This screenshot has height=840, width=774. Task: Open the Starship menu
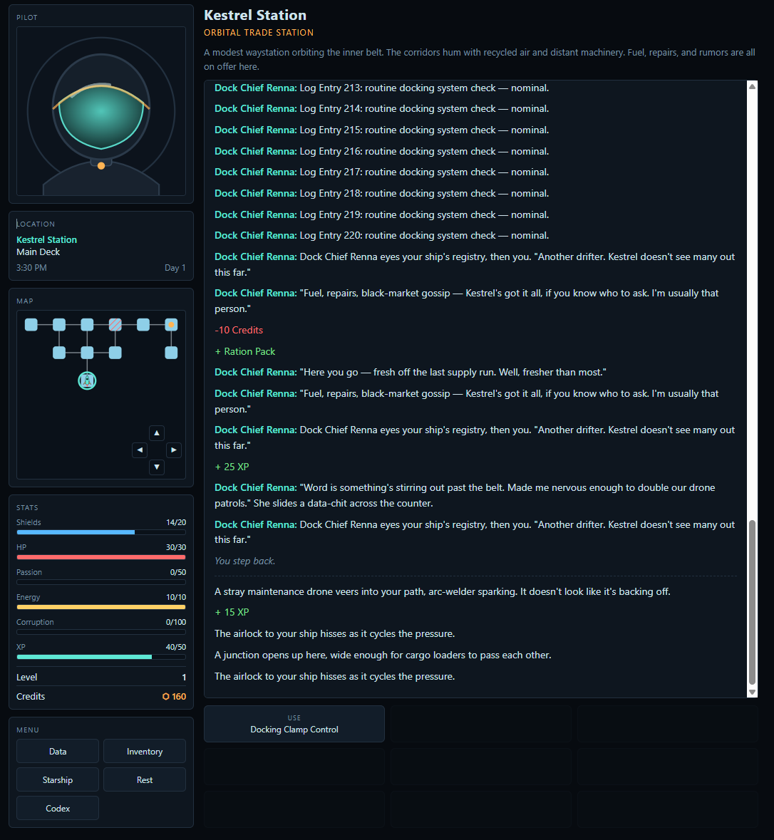point(58,780)
